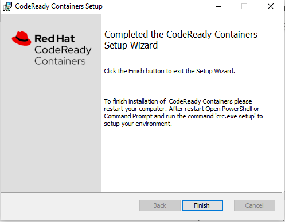The width and height of the screenshot is (285, 222).
Task: Click the bold 'Red Hat' wordmark
Action: click(54, 38)
